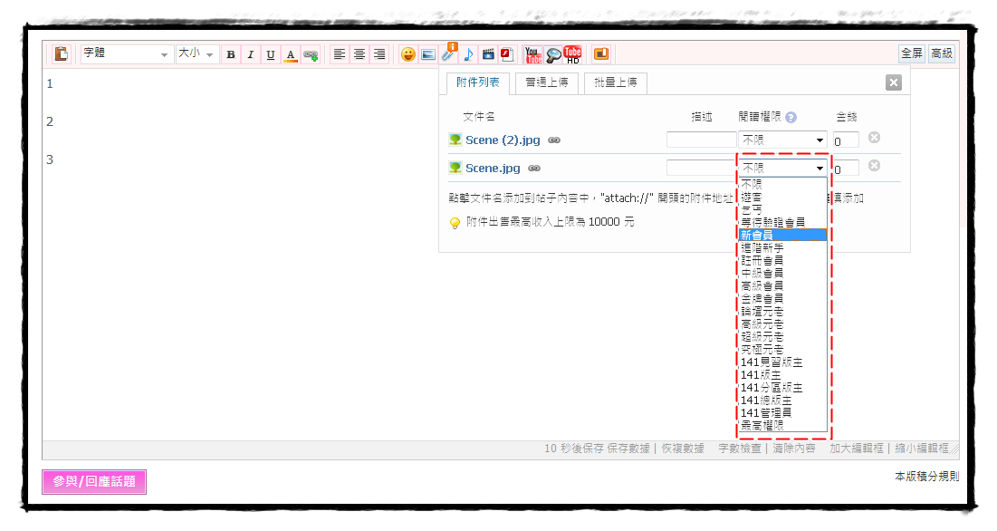
Task: Open permission dropdown for Scene (2).jpg
Action: [x=783, y=140]
